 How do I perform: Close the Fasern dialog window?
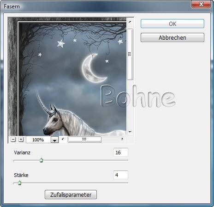(201, 4)
